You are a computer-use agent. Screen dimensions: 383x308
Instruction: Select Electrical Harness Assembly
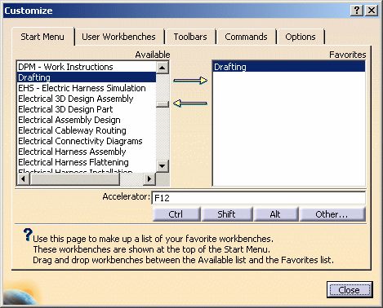coord(87,152)
